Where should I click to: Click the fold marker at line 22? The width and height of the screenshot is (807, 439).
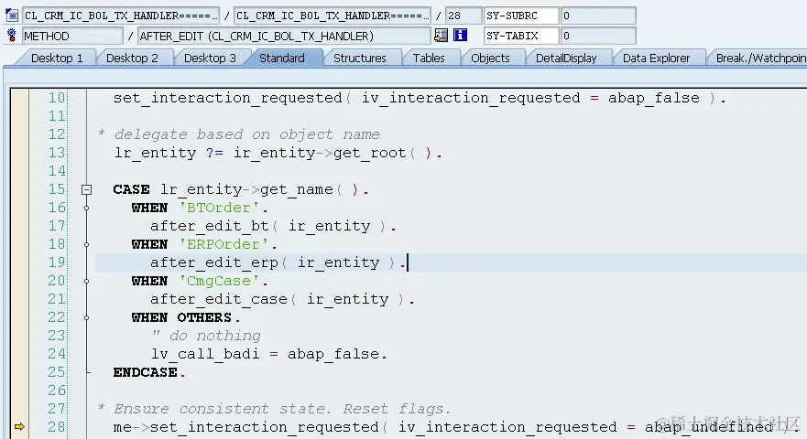point(86,317)
